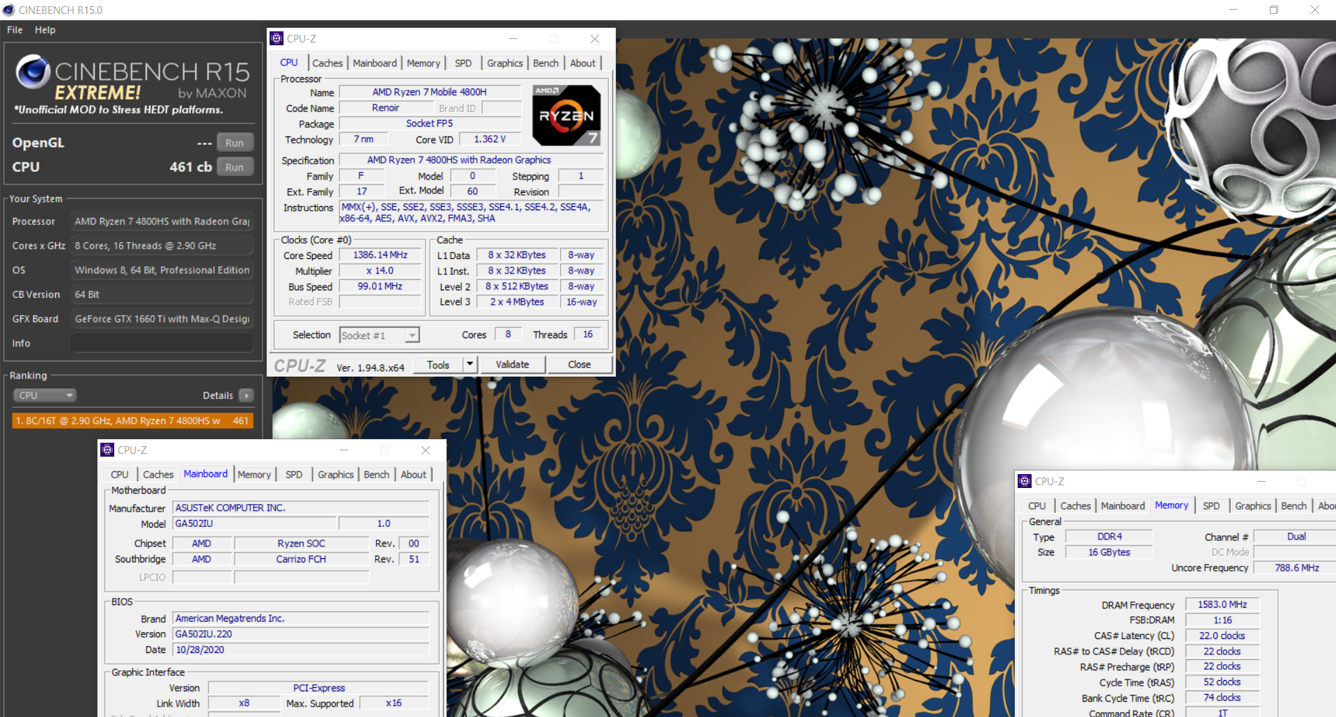Image resolution: width=1336 pixels, height=717 pixels.
Task: Select Mainboard tab in Memory CPU-Z window
Action: (1123, 505)
